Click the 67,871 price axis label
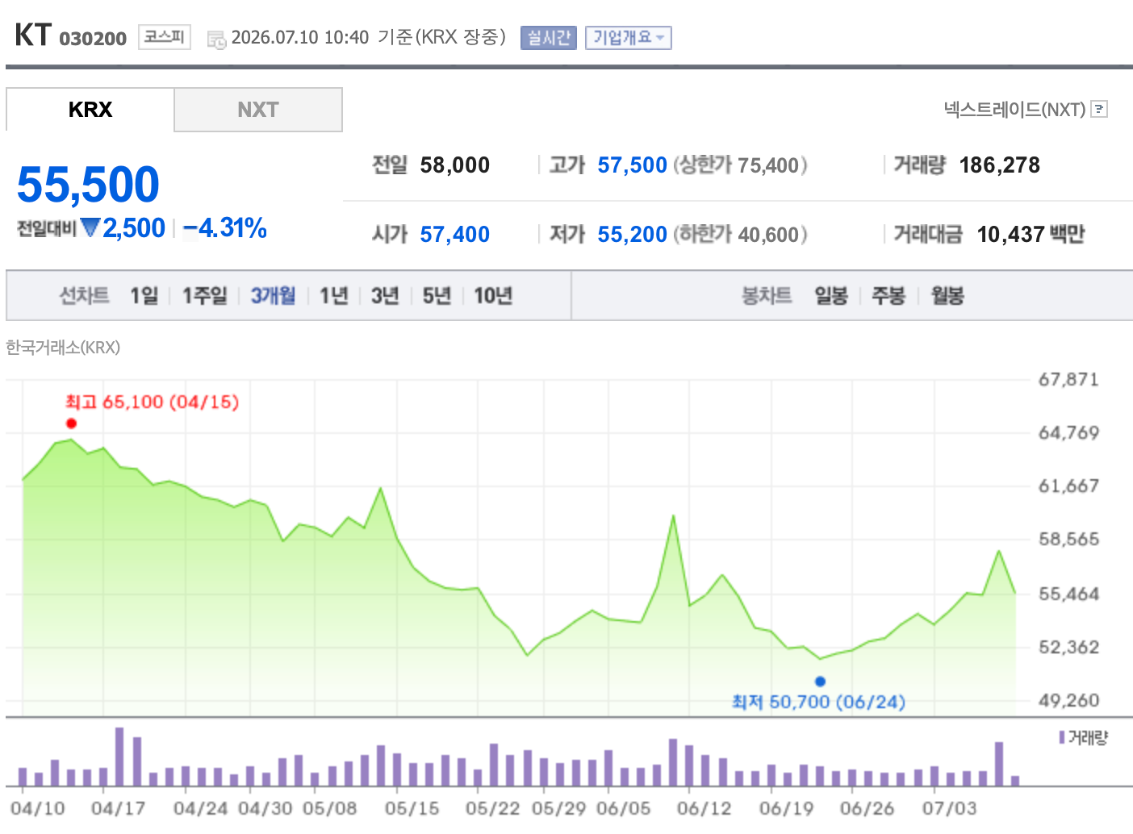Image resolution: width=1133 pixels, height=834 pixels. 1068,379
